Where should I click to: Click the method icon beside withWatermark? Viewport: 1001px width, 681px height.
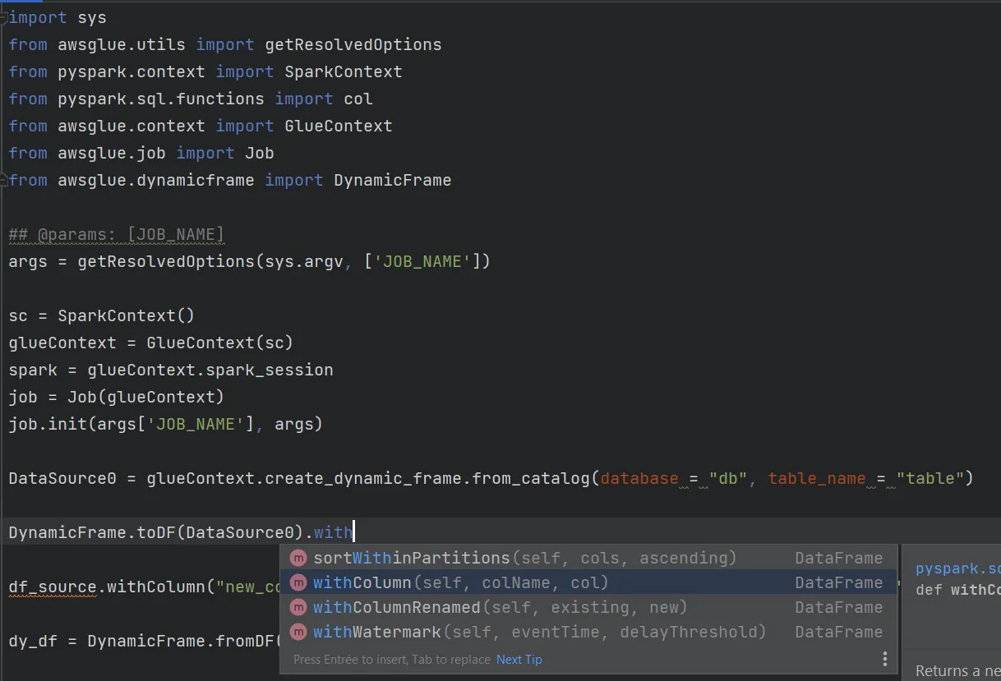point(298,633)
